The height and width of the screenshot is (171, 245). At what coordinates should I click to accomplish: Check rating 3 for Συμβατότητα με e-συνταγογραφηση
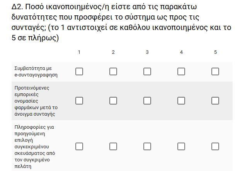(x=147, y=71)
